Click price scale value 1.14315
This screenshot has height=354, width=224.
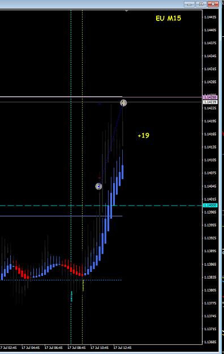[x=210, y=69]
